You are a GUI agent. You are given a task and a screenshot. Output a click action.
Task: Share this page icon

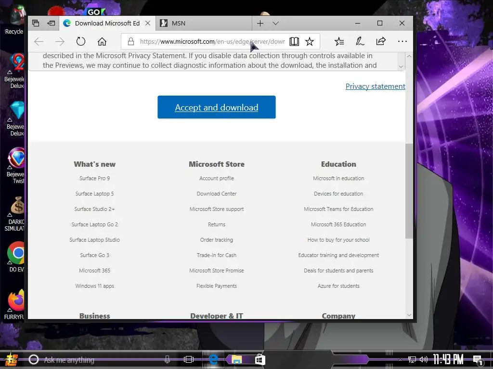tap(381, 41)
